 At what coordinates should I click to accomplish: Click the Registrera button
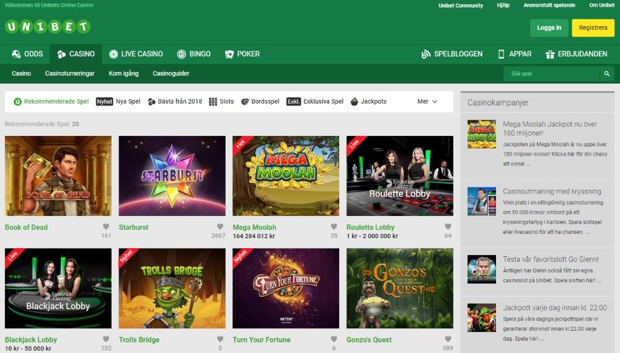click(593, 28)
